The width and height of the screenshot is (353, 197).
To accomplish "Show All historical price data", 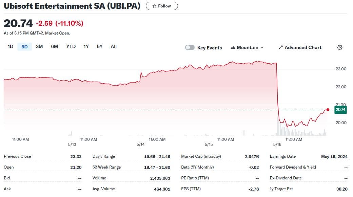I will click(114, 46).
